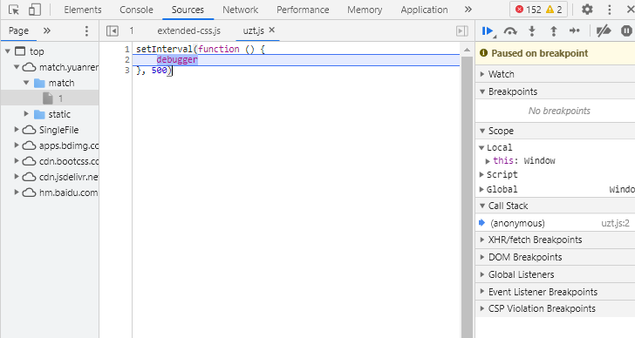635x338 pixels.
Task: Click line number 1 in gutter
Action: point(127,50)
